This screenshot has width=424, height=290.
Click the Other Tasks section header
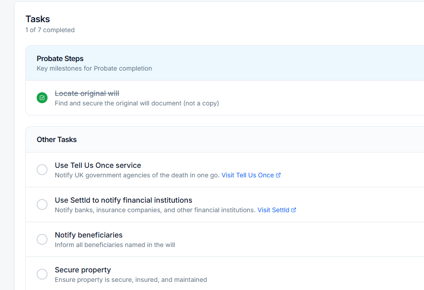coord(57,139)
